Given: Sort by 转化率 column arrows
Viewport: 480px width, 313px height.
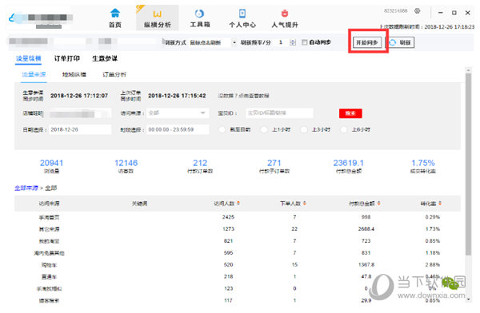Looking at the screenshot, I should click(440, 204).
